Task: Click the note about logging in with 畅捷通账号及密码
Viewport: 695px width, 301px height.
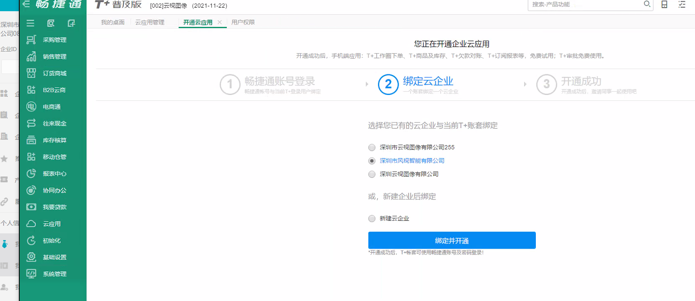Action: click(x=426, y=253)
